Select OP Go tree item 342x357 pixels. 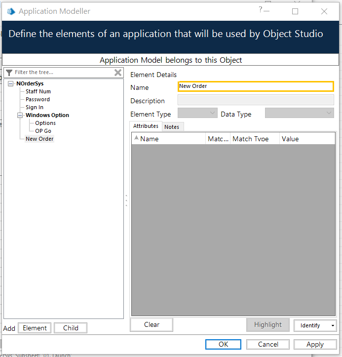tap(43, 131)
